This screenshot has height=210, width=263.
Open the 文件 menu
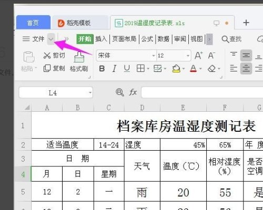tap(38, 39)
